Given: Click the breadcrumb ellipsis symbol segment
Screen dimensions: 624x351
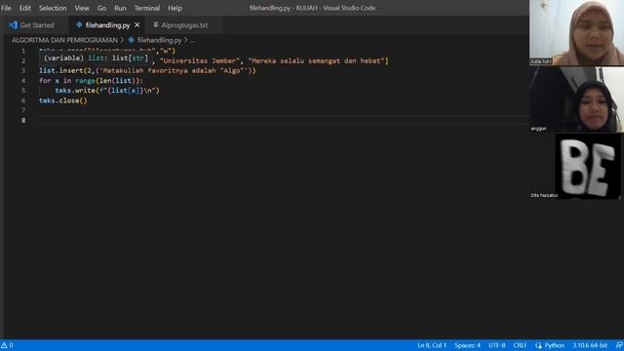Looking at the screenshot, I should 193,40.
